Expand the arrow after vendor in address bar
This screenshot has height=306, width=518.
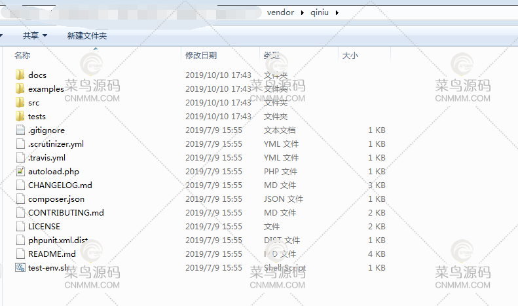pos(303,12)
